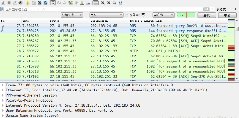This screenshot has width=239, height=118.
Task: Expand Domain Name System (query) section
Action: (3, 115)
